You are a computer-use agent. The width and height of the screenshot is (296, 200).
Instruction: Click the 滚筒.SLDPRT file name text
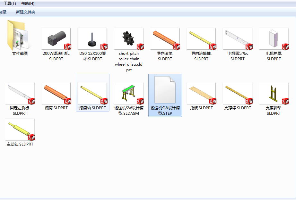pyautogui.click(x=56, y=108)
